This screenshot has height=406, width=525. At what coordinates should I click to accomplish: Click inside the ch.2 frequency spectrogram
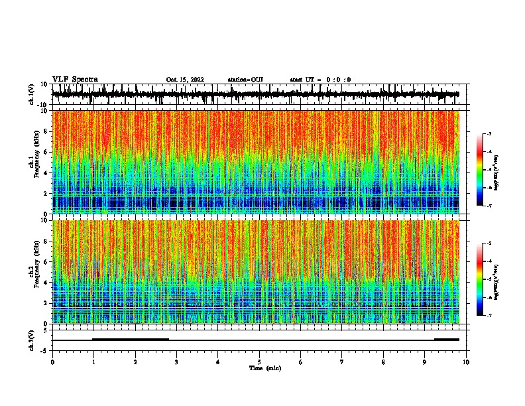coord(256,272)
